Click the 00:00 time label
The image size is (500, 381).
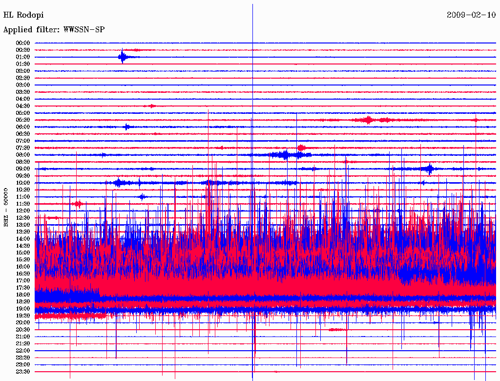pyautogui.click(x=23, y=43)
